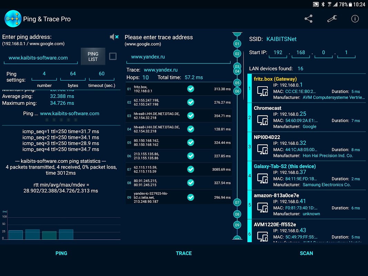Tap device icon for Chromecast
Viewport: 368px width, 276px height.
click(x=262, y=120)
